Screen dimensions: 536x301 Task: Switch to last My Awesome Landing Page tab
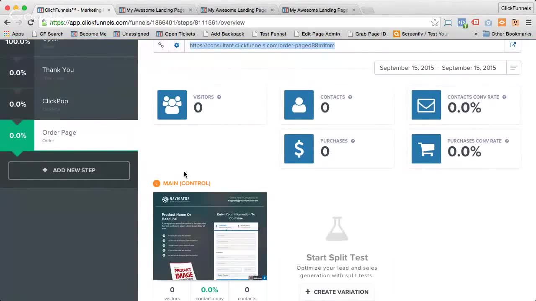tap(319, 10)
